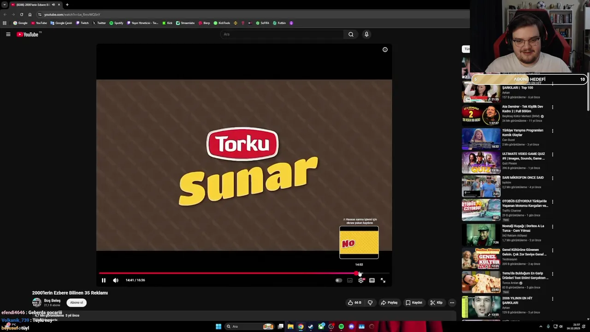
Task: Open options for Türkiye Yarışma Programları video
Action: 553,131
